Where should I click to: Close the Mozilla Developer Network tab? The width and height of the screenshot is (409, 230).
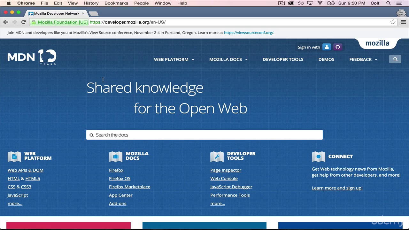pyautogui.click(x=83, y=13)
